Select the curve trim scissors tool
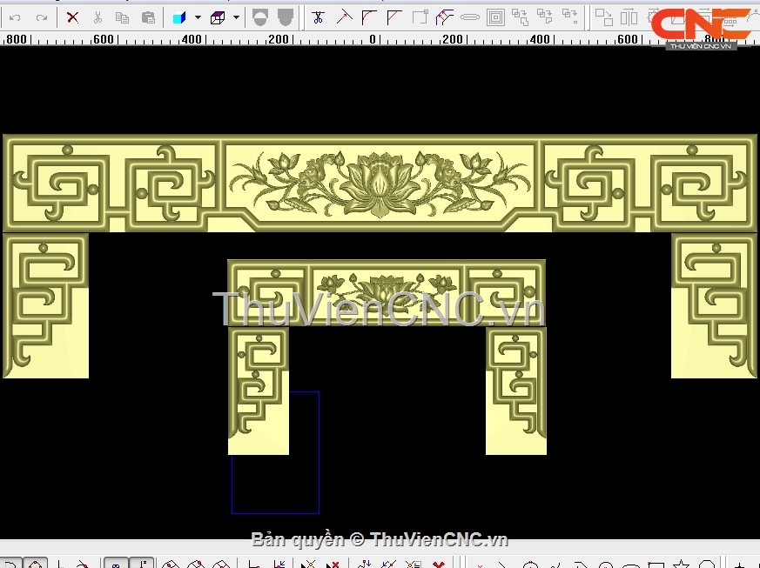 point(318,17)
